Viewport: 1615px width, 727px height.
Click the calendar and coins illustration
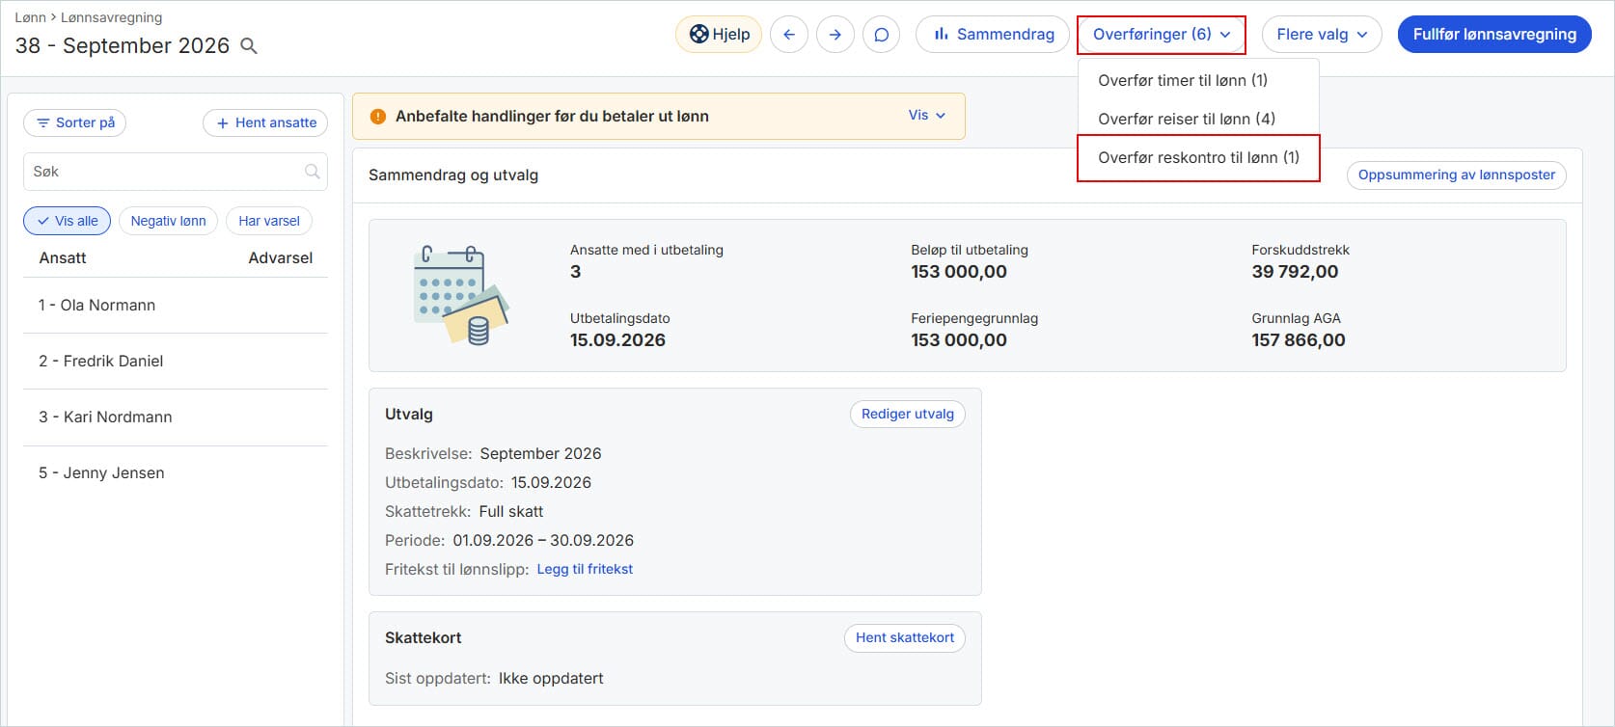460,295
